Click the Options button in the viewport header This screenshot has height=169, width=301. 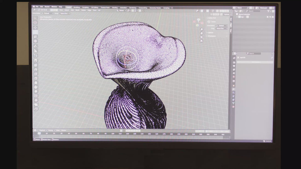(227, 14)
